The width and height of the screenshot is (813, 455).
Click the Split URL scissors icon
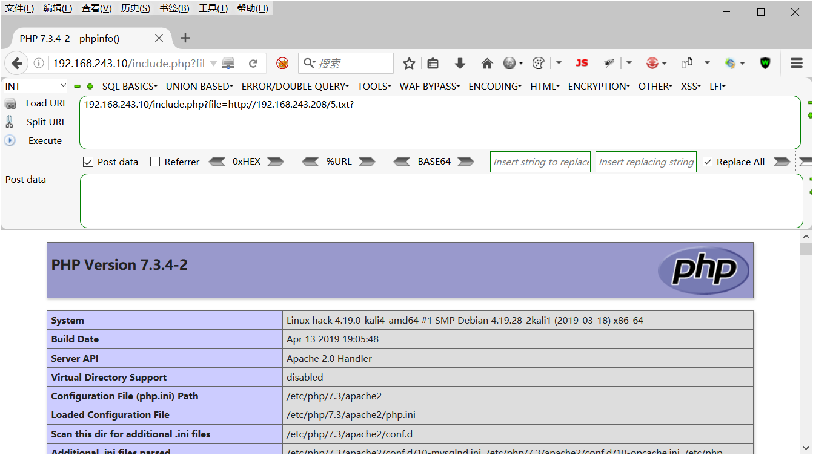tap(9, 122)
